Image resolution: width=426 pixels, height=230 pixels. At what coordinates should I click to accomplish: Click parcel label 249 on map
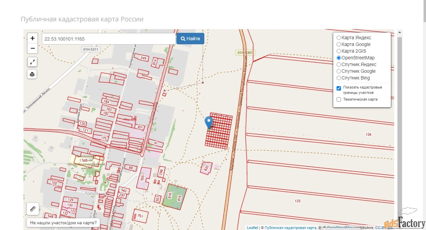pyautogui.click(x=143, y=58)
